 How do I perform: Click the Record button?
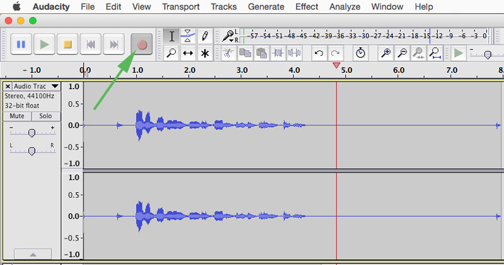[x=142, y=44]
